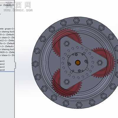Select the central circular hub disc
The width and height of the screenshot is (118, 118).
pyautogui.click(x=78, y=63)
